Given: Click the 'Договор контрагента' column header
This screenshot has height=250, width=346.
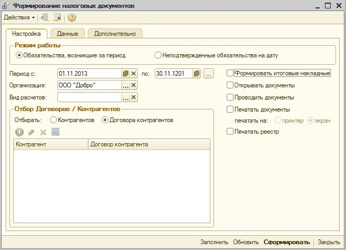Looking at the screenshot, I should 149,144.
